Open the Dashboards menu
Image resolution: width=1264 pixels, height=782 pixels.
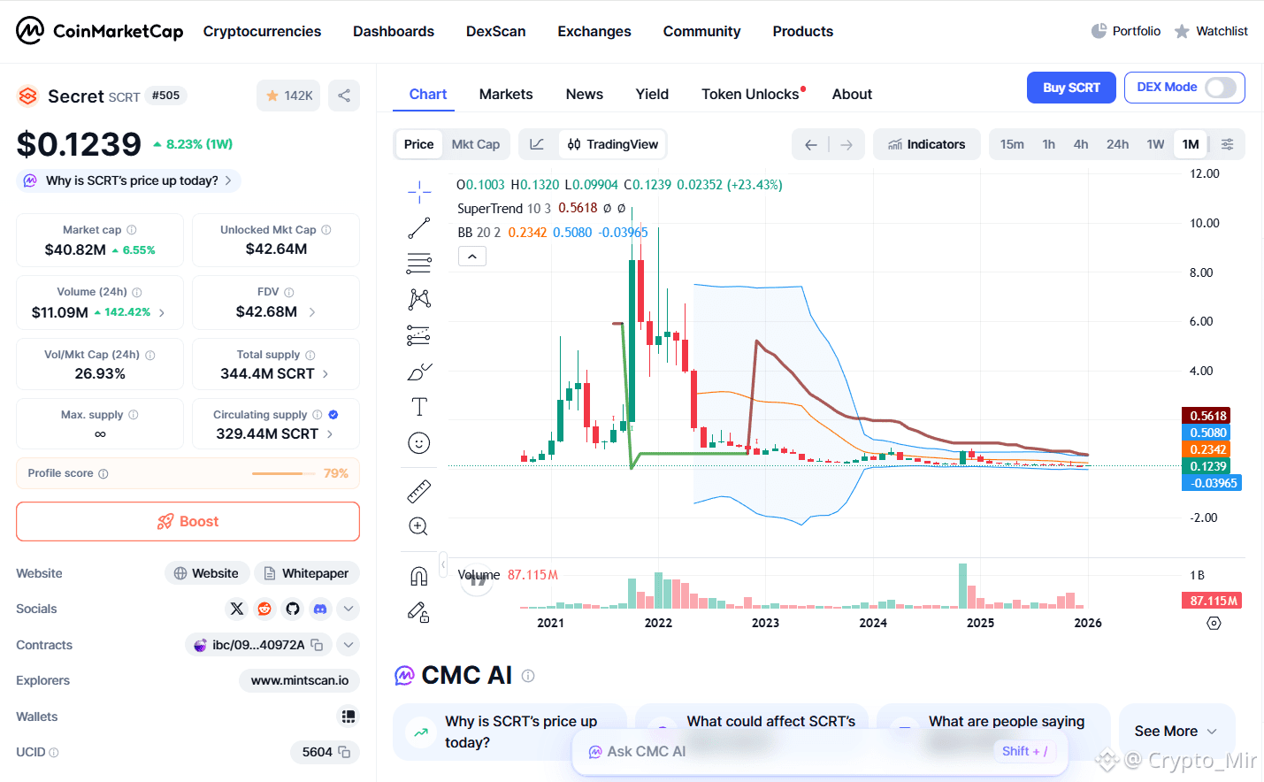394,31
